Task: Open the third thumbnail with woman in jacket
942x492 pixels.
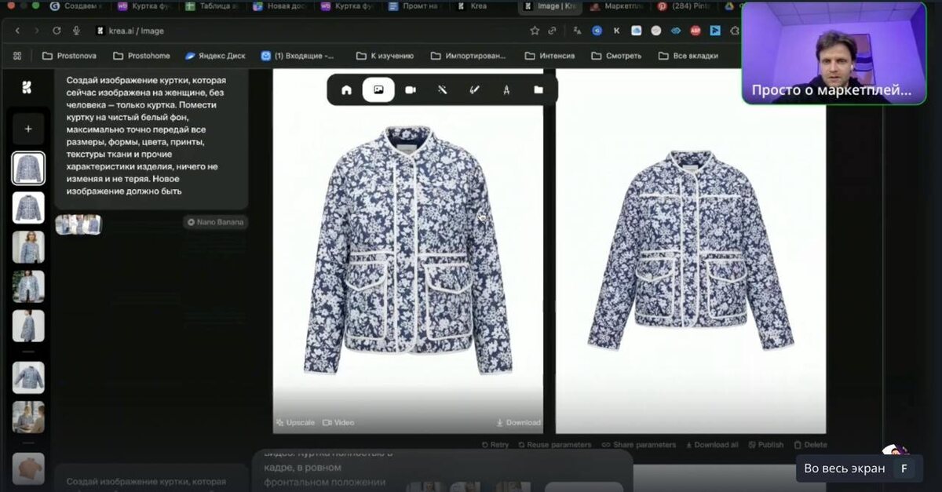Action: click(28, 246)
